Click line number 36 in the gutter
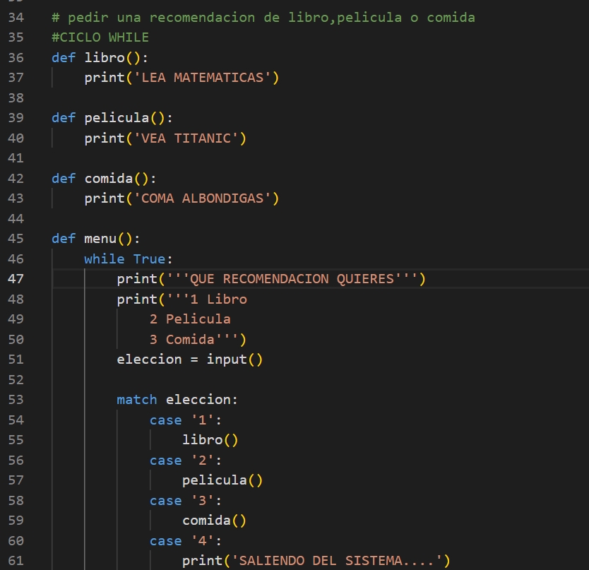 pos(16,58)
